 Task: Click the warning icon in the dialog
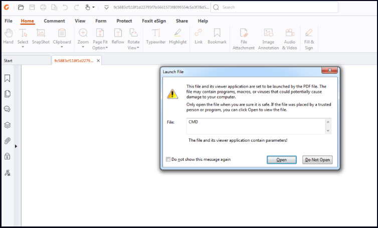172,94
